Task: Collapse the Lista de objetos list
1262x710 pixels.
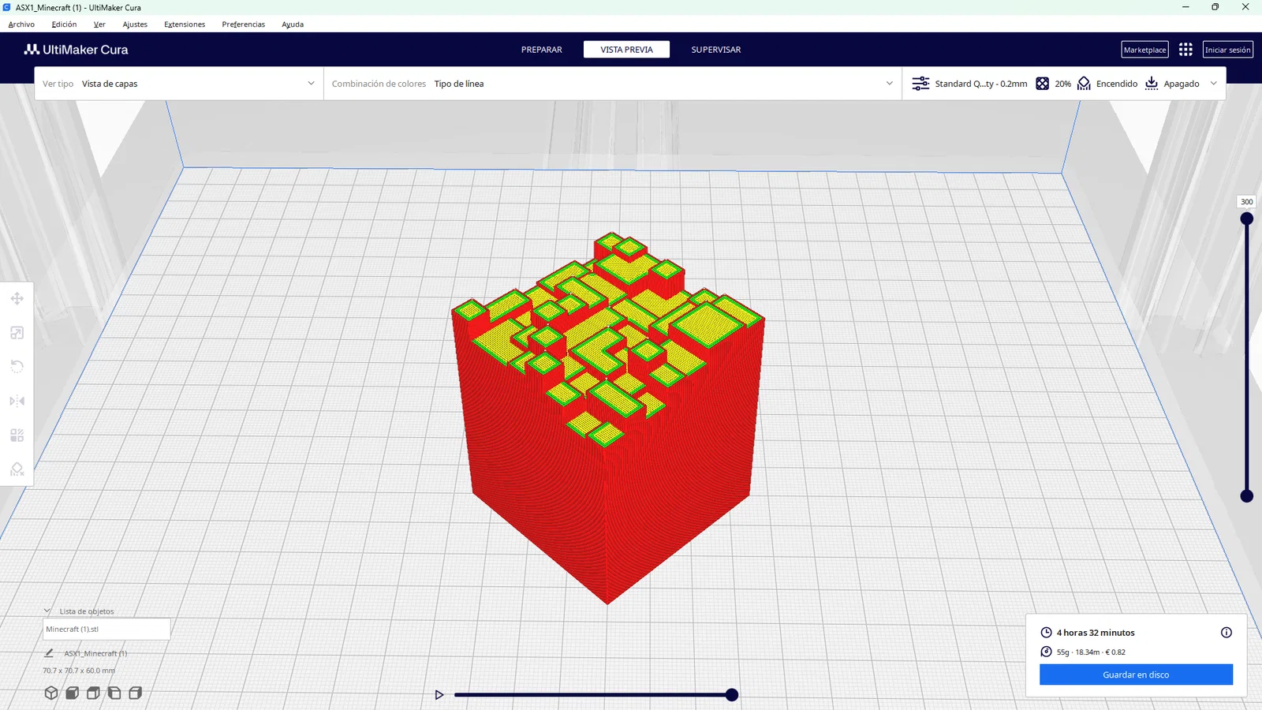Action: coord(47,611)
